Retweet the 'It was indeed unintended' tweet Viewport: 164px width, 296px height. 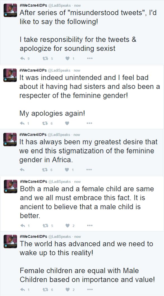(45, 123)
